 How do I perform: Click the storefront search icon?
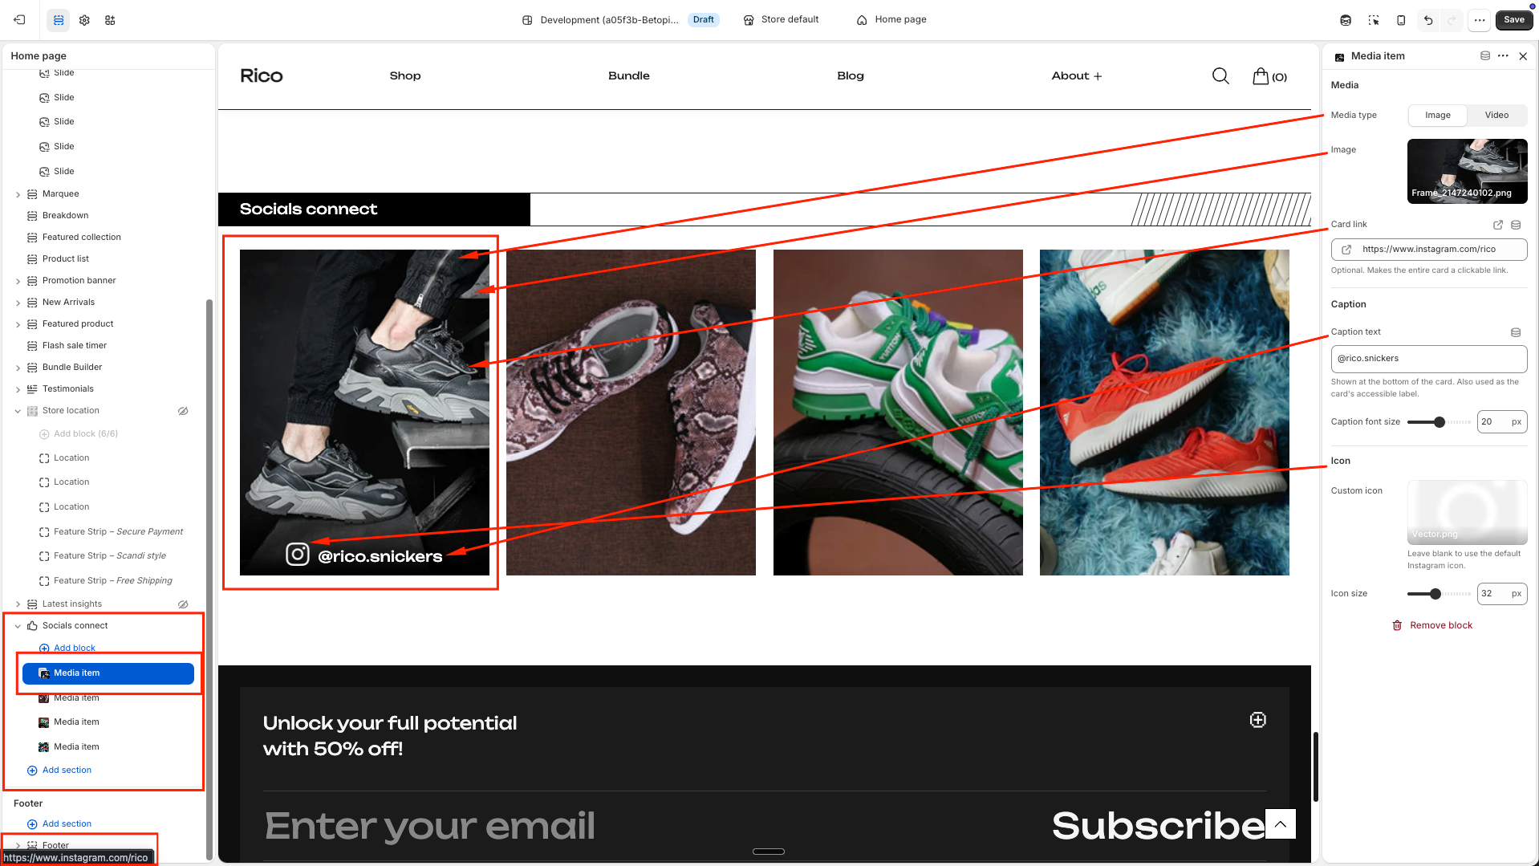coord(1220,75)
